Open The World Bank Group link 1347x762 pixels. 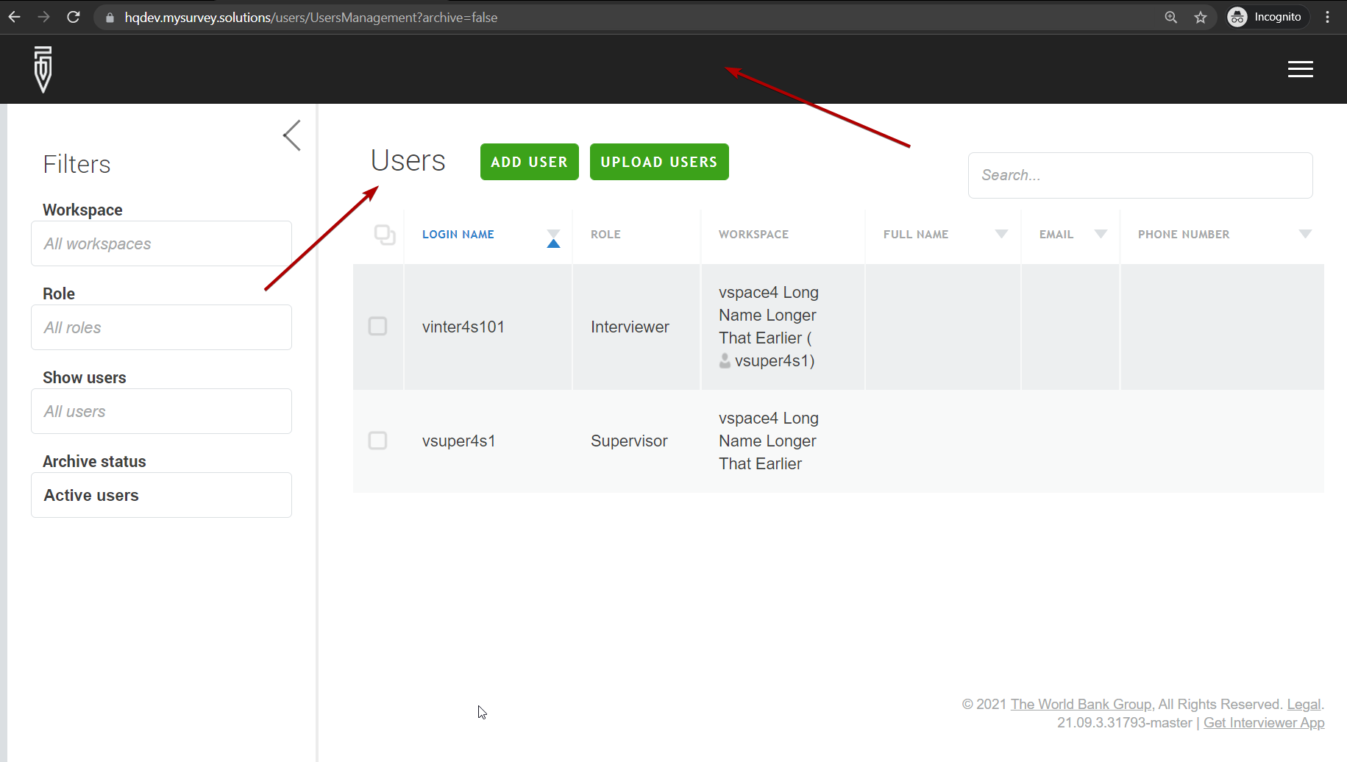[x=1081, y=704]
